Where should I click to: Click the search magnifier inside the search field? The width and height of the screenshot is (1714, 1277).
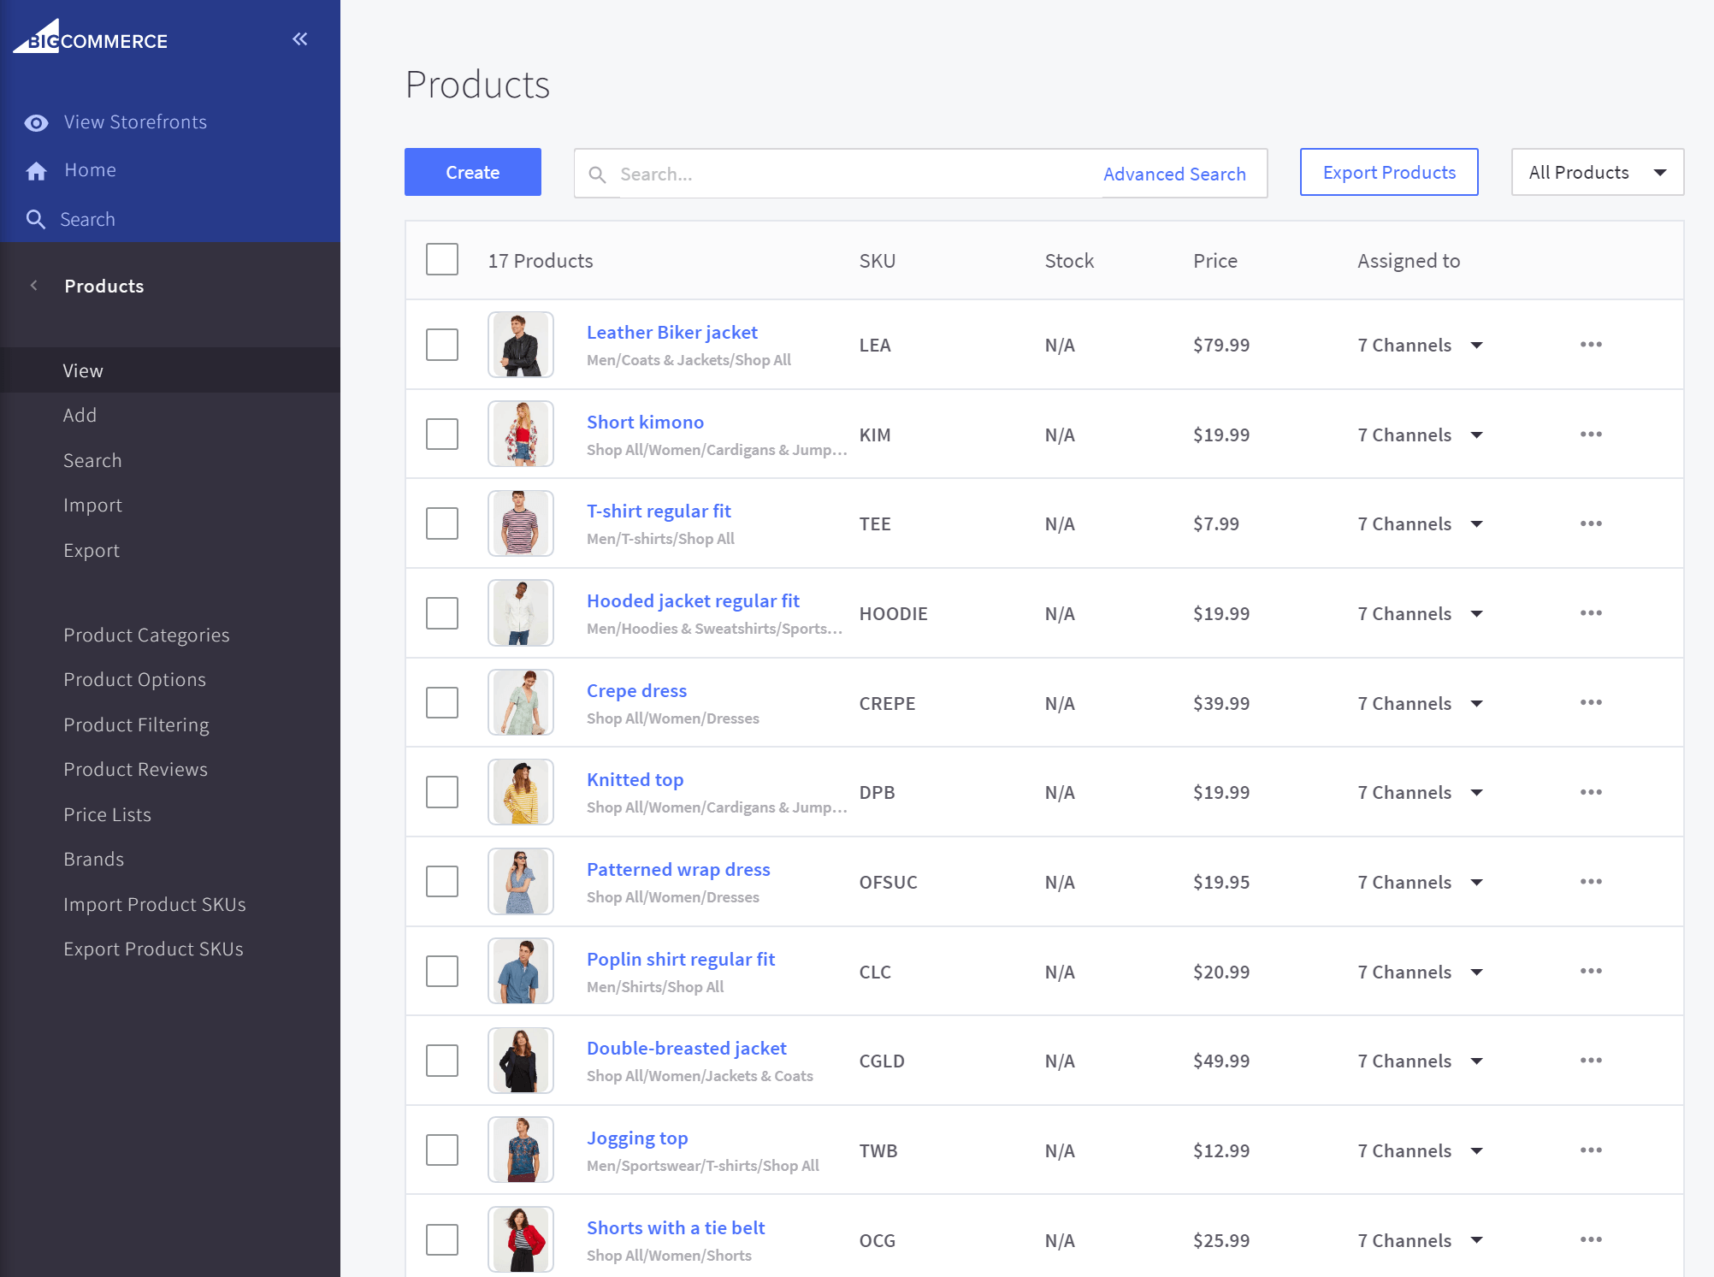599,174
